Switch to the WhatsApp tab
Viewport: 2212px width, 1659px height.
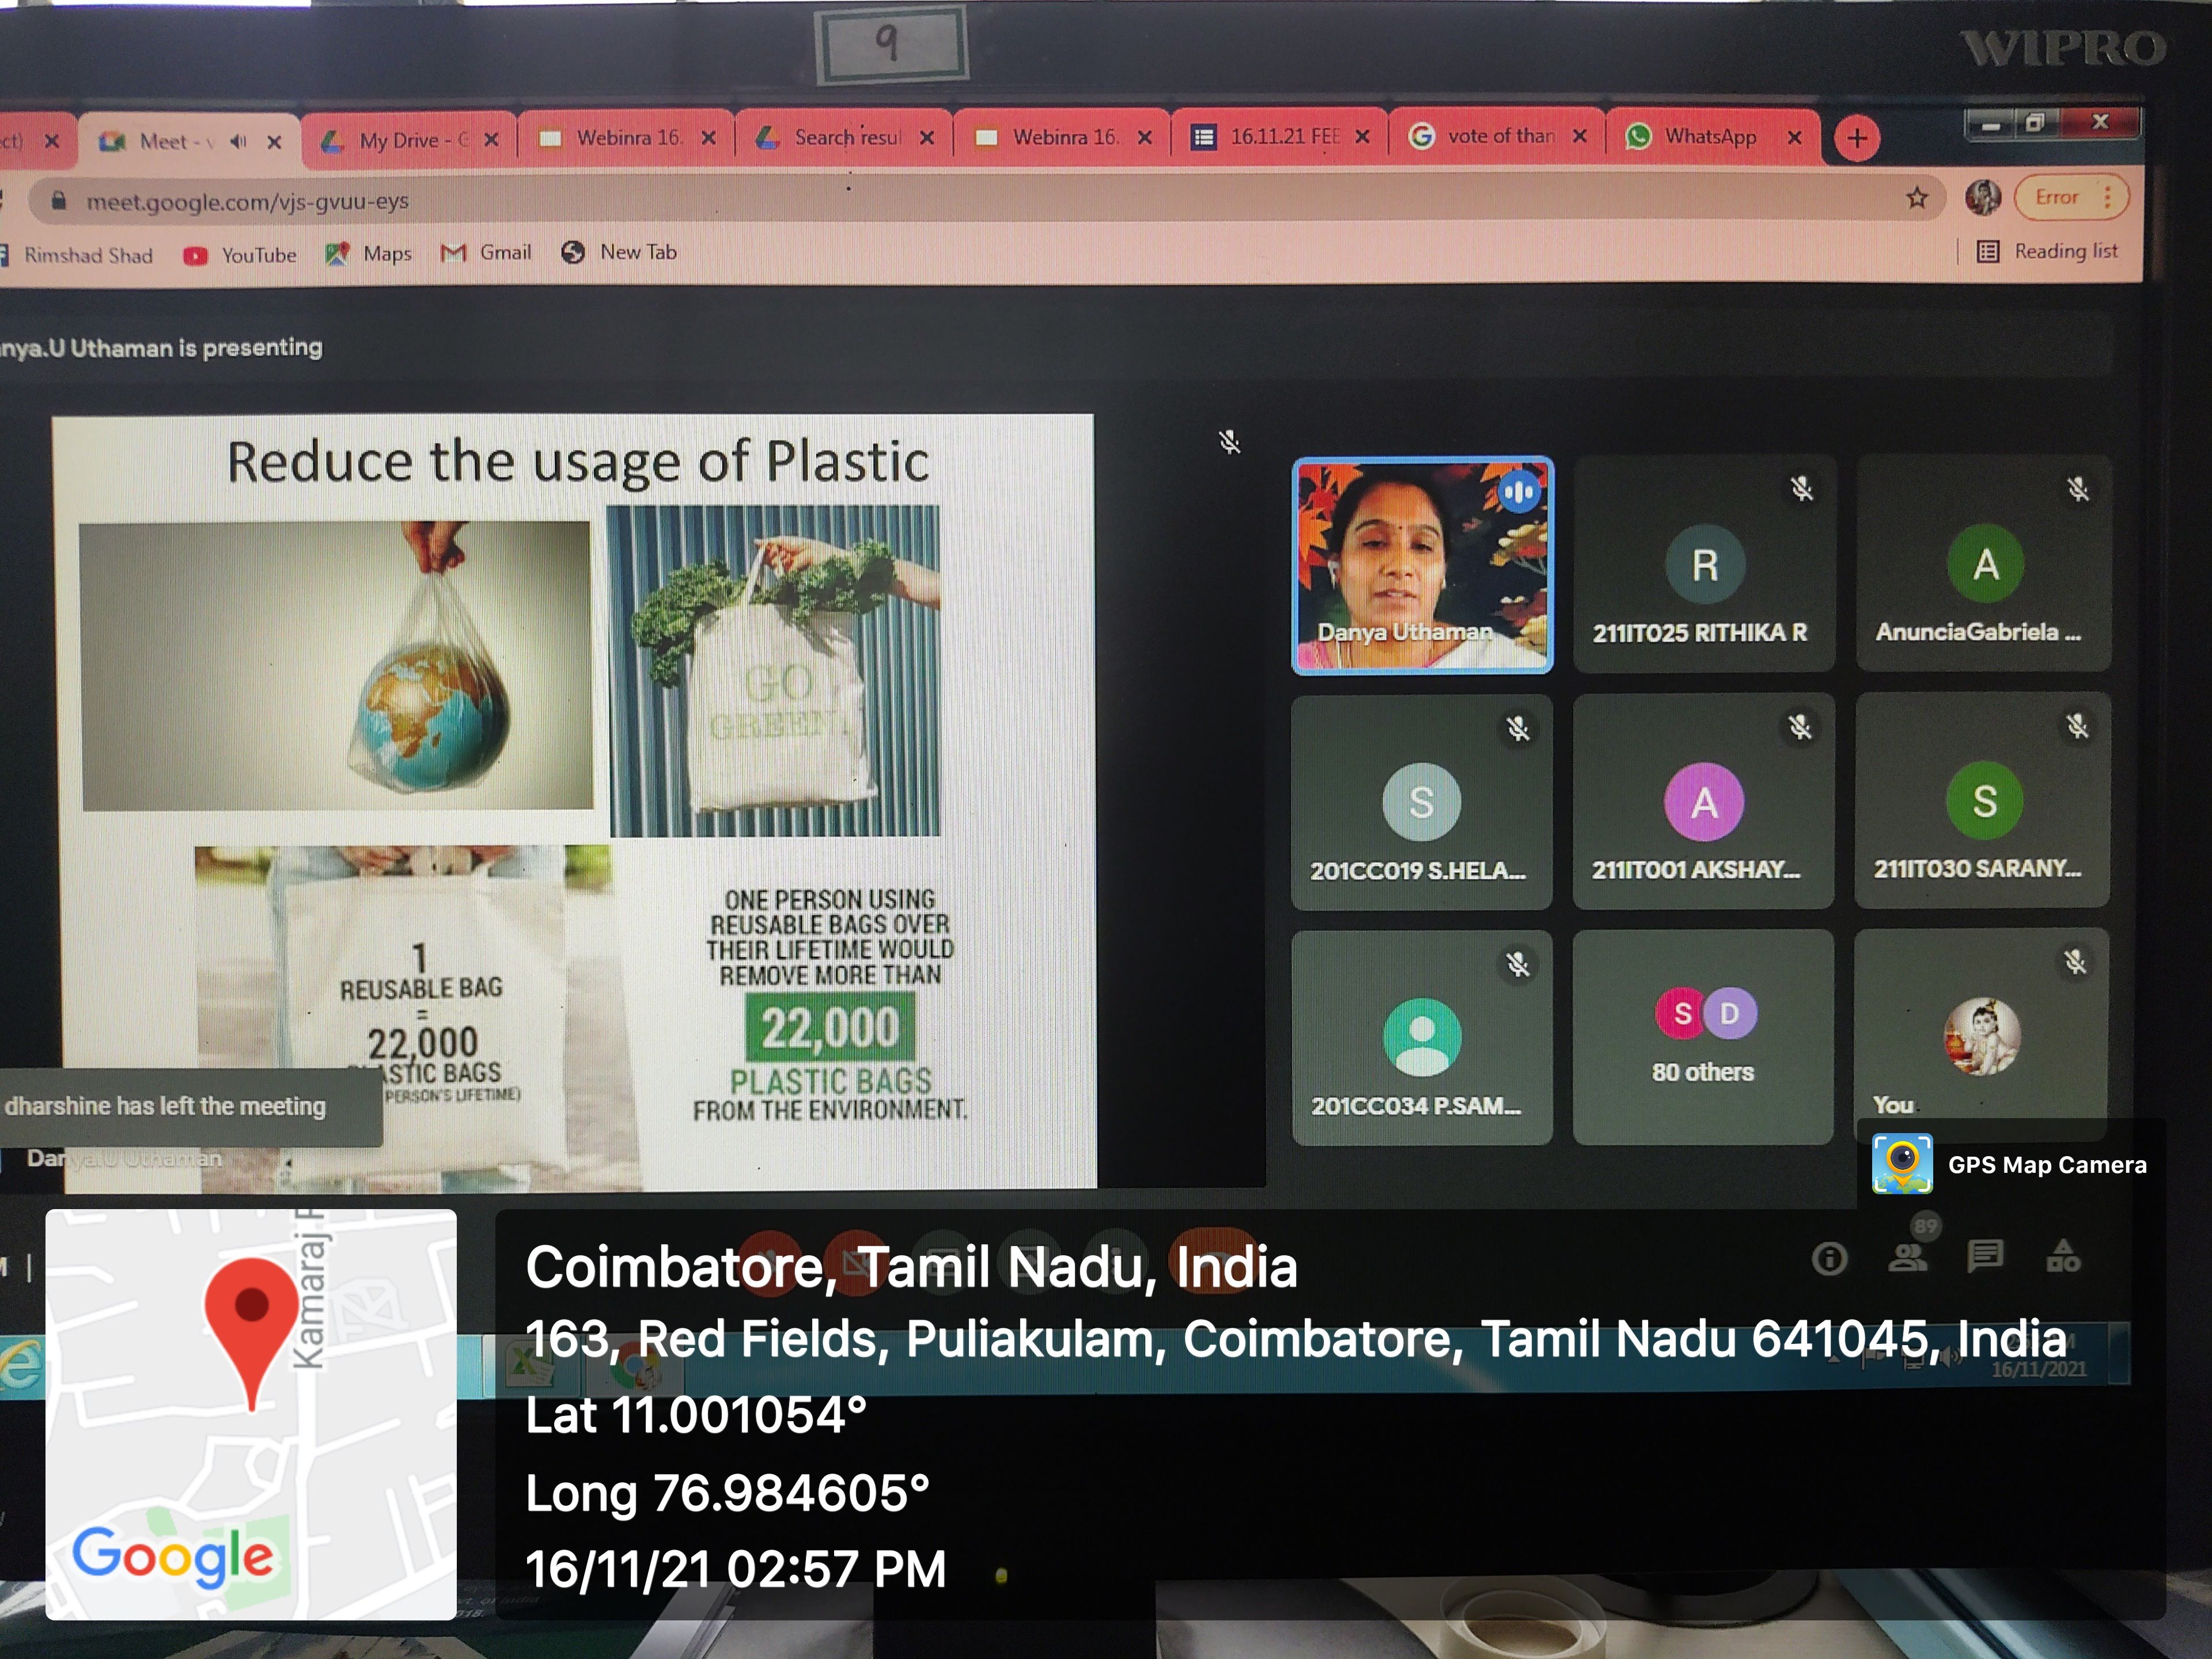click(x=1709, y=137)
